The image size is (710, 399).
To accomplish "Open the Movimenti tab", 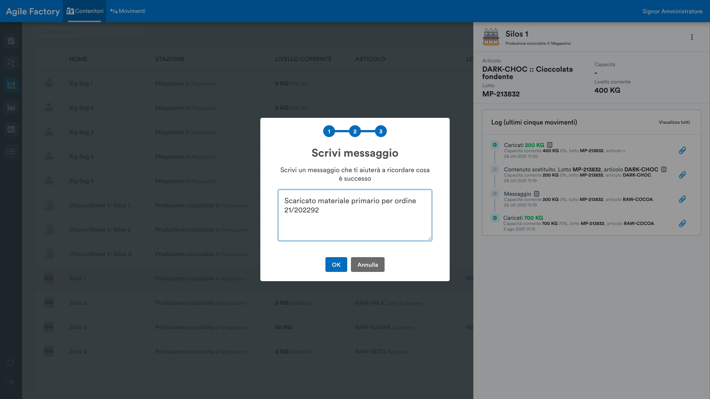I will 128,11.
